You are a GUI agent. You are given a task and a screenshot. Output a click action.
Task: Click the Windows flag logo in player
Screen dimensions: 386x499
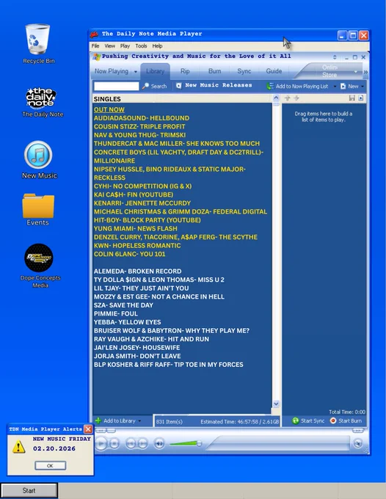(x=97, y=57)
